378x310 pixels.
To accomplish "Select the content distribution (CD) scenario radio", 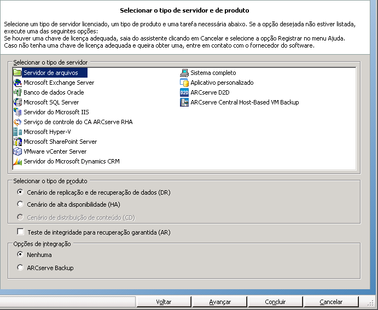I will click(x=20, y=217).
